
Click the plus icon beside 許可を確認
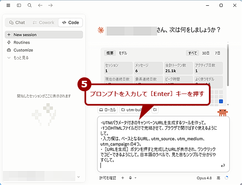(123, 178)
